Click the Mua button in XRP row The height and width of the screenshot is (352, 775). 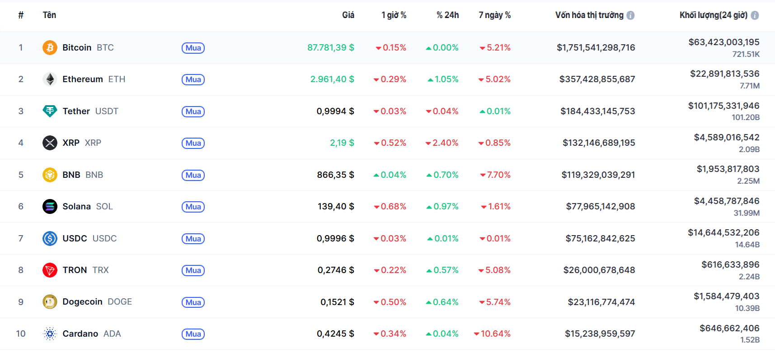(193, 143)
